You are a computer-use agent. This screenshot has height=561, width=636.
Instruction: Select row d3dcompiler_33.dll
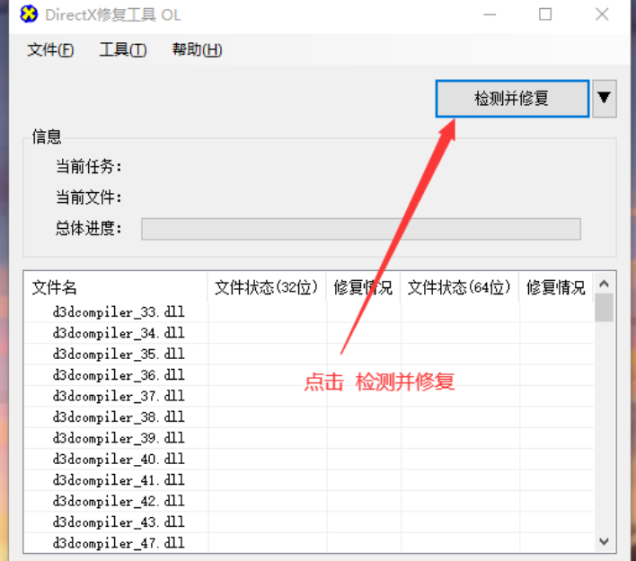pyautogui.click(x=309, y=312)
